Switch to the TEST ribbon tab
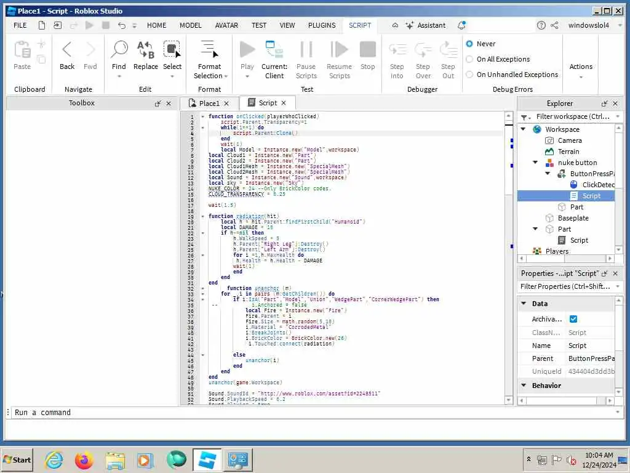The image size is (630, 473). (x=259, y=25)
